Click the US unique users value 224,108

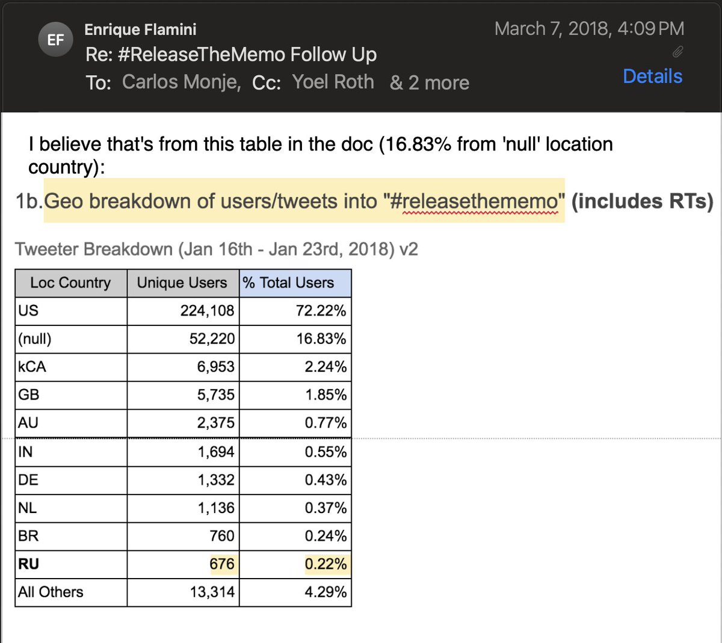pyautogui.click(x=207, y=311)
